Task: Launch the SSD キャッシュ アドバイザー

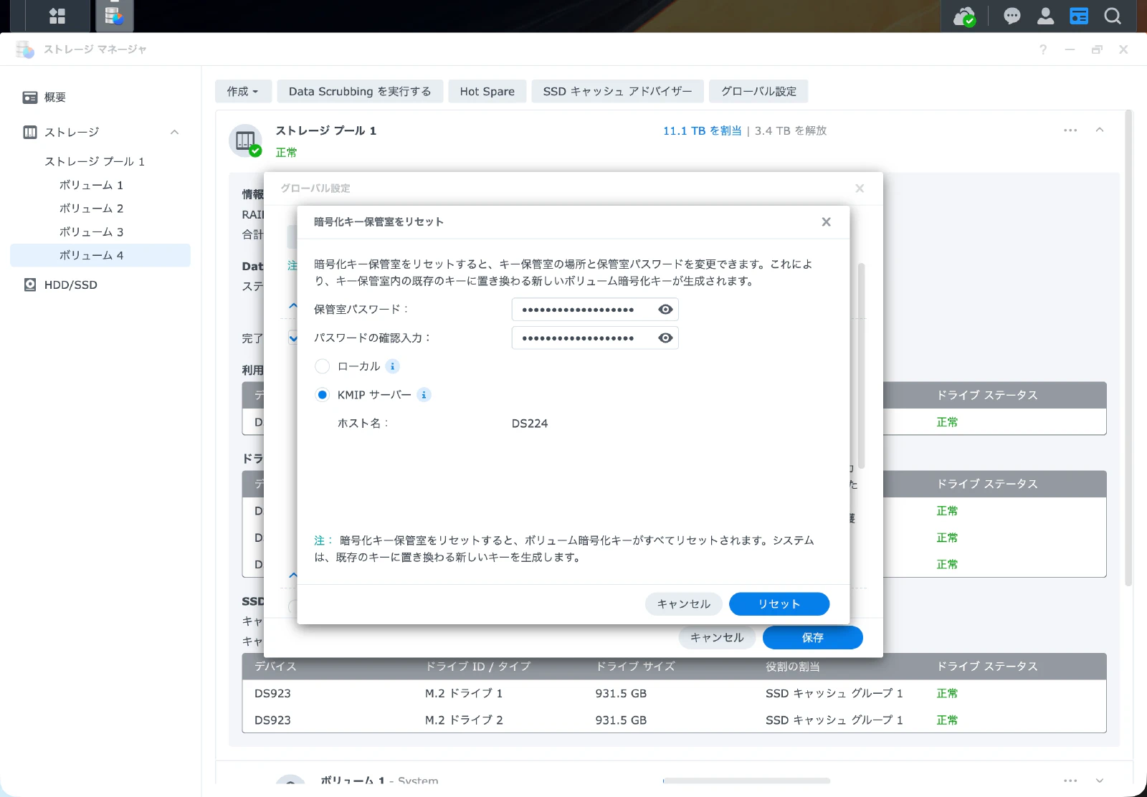Action: (617, 91)
